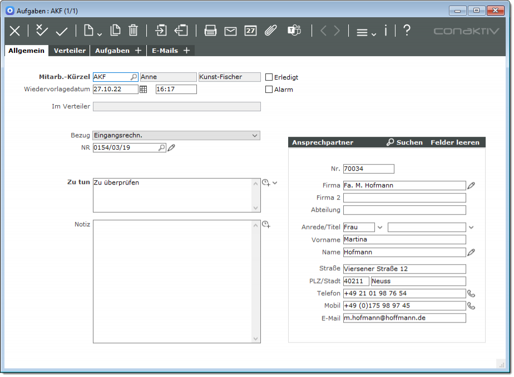This screenshot has height=377, width=514.
Task: Open the Bezug dropdown
Action: (x=255, y=135)
